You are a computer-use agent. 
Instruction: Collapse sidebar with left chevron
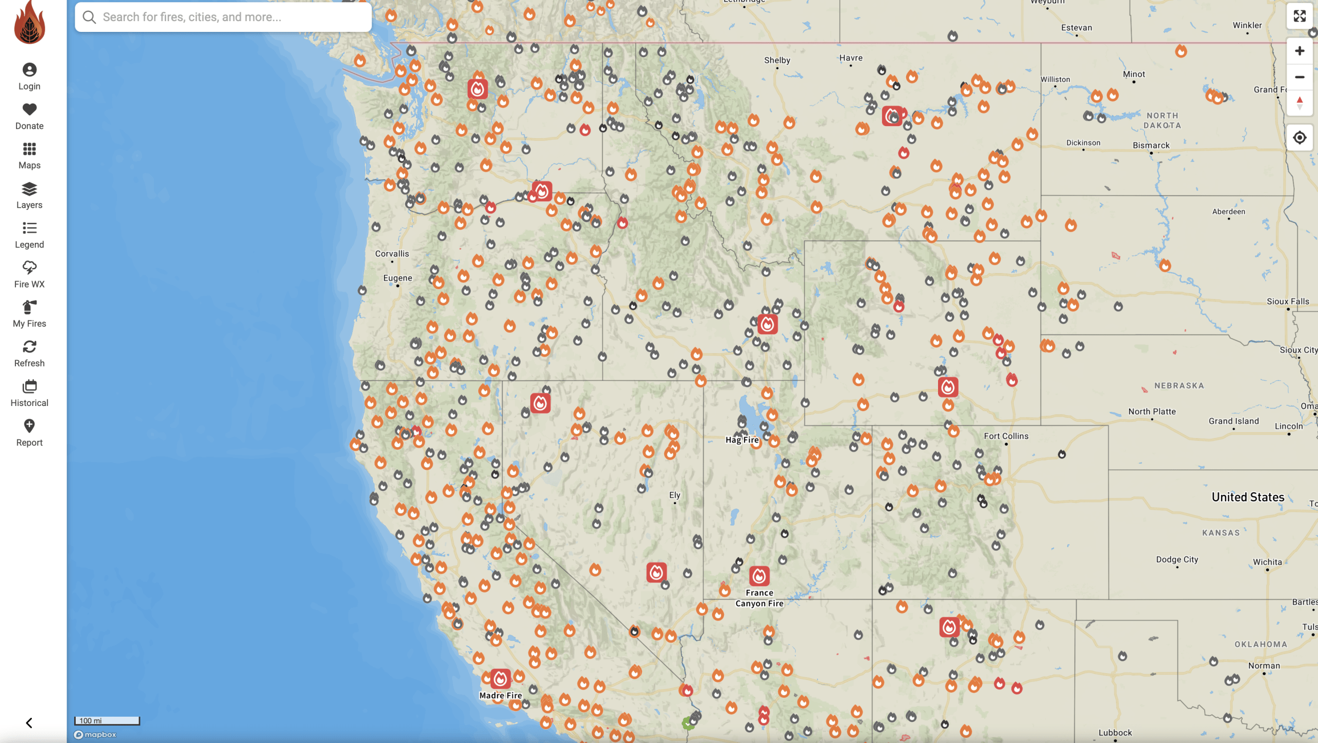(29, 723)
